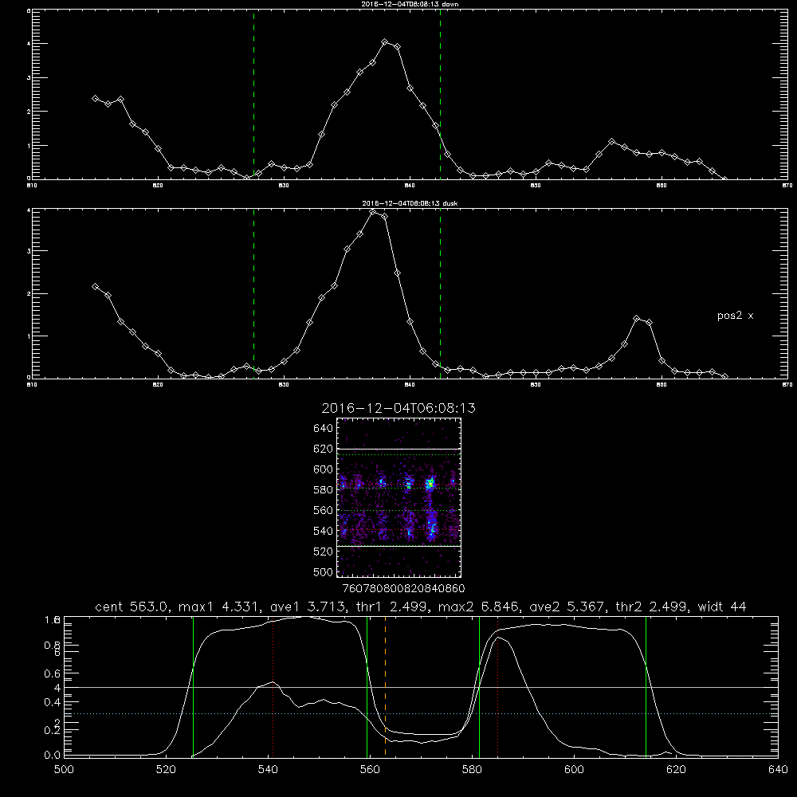Viewport: 797px width, 797px height.
Task: Click x-axis label 520 on bottom plot
Action: click(x=166, y=770)
